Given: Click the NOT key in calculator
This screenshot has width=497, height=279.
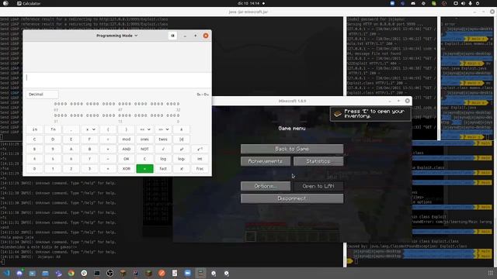Looking at the screenshot, I should point(145,149).
